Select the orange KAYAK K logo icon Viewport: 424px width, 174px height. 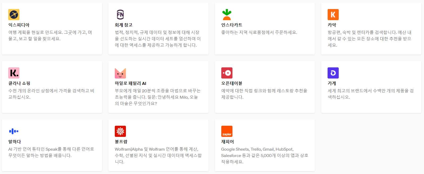tap(333, 15)
